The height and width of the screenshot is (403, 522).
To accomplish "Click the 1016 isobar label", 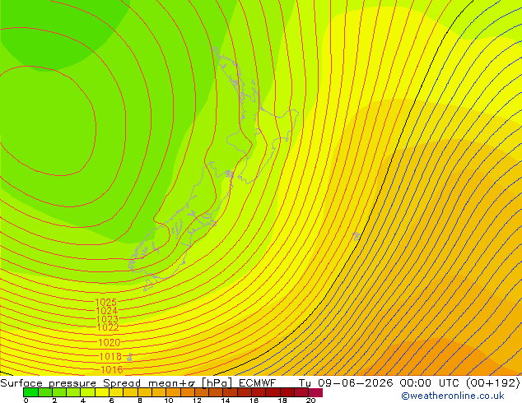I will [x=112, y=369].
